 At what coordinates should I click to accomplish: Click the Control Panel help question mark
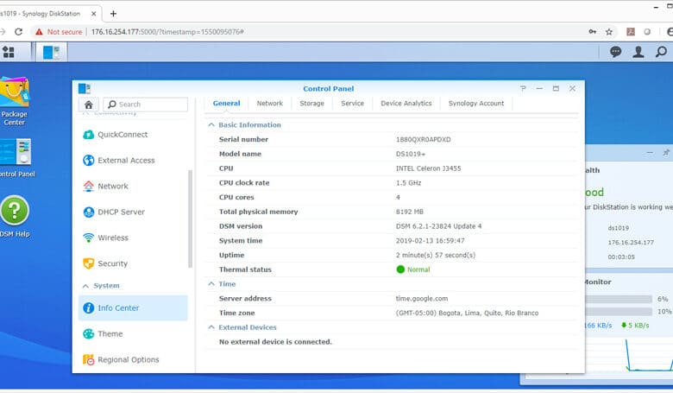click(x=523, y=88)
